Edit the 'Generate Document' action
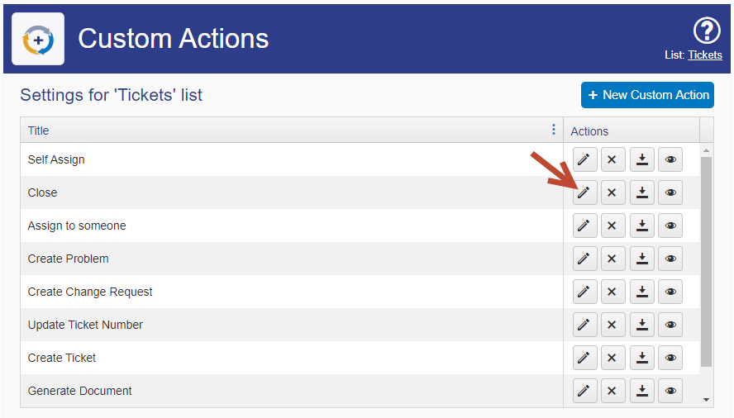 [x=584, y=391]
